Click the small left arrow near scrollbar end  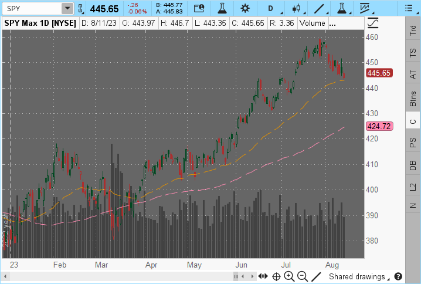[243, 276]
